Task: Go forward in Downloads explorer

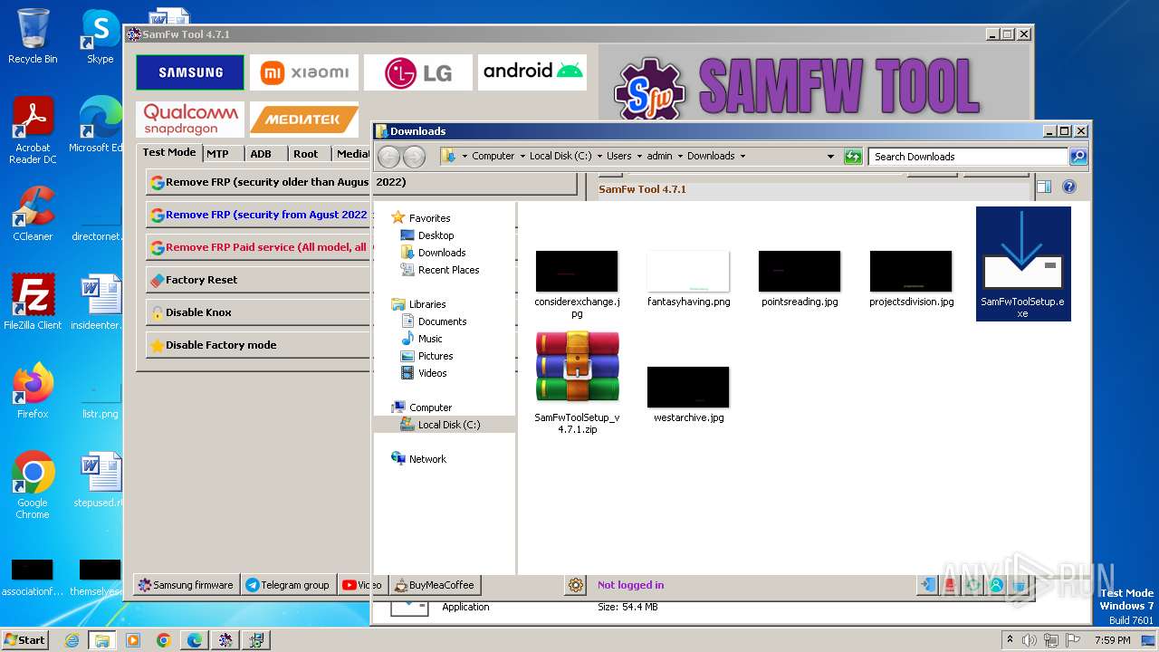Action: [414, 157]
